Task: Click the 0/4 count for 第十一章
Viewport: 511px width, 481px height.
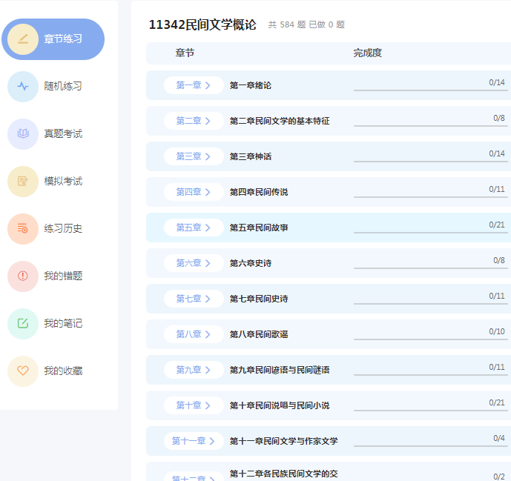Action: [499, 438]
